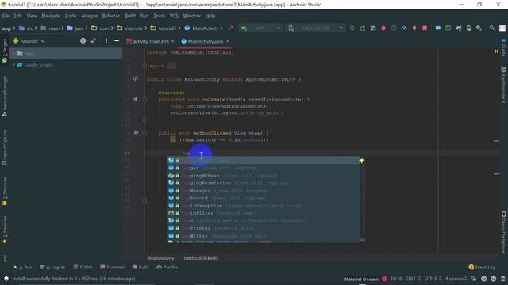Open the Profiler tool window
The height and width of the screenshot is (285, 508).
point(167,268)
